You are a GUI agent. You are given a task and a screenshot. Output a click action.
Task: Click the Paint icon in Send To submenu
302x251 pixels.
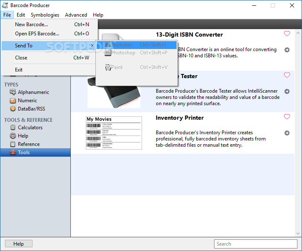[108, 67]
